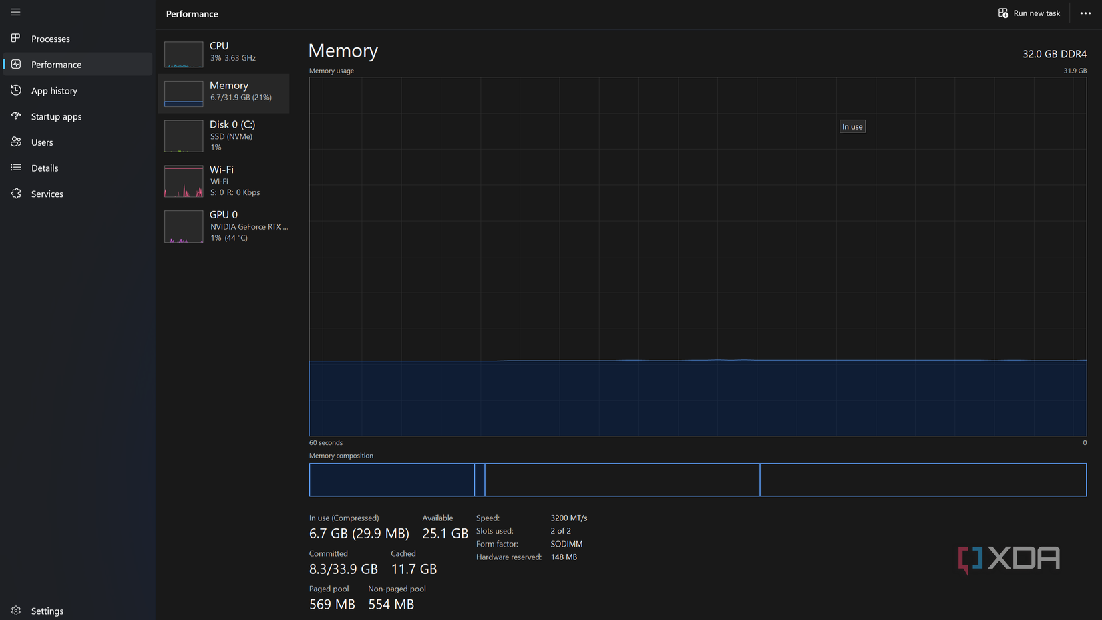Viewport: 1102px width, 620px height.
Task: Click the Startup apps gauge icon
Action: point(16,116)
